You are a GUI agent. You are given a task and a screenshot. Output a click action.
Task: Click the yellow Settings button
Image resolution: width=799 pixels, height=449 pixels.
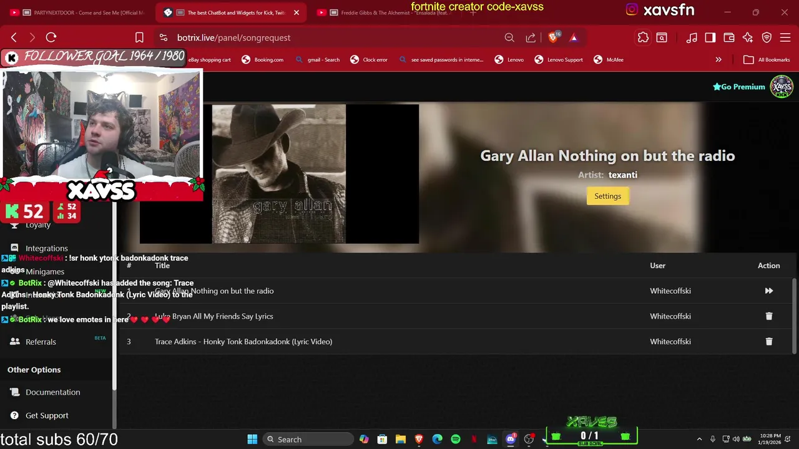point(607,196)
